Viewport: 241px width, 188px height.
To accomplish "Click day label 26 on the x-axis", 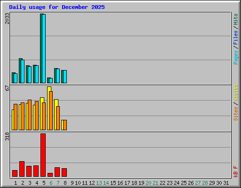I will pos(191,183).
